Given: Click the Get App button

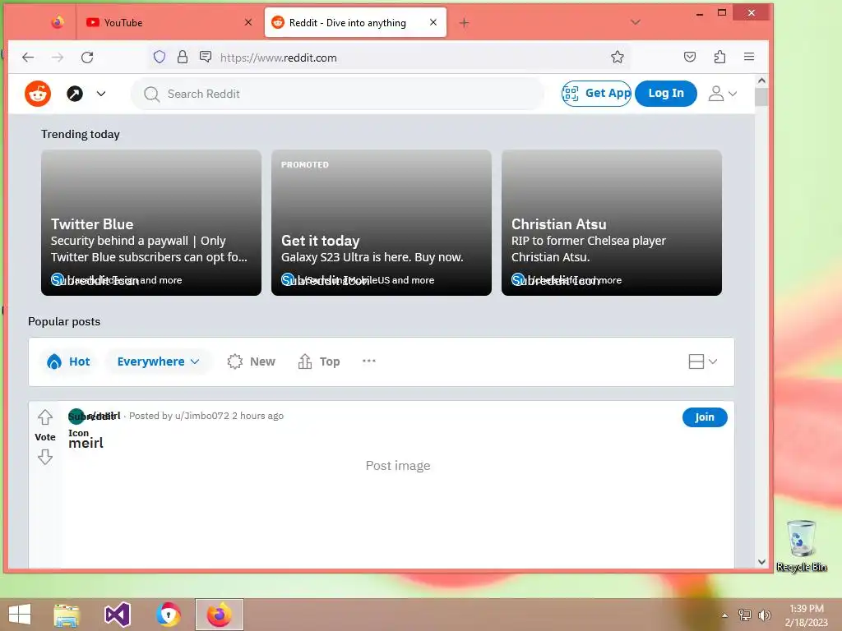Looking at the screenshot, I should (x=596, y=94).
